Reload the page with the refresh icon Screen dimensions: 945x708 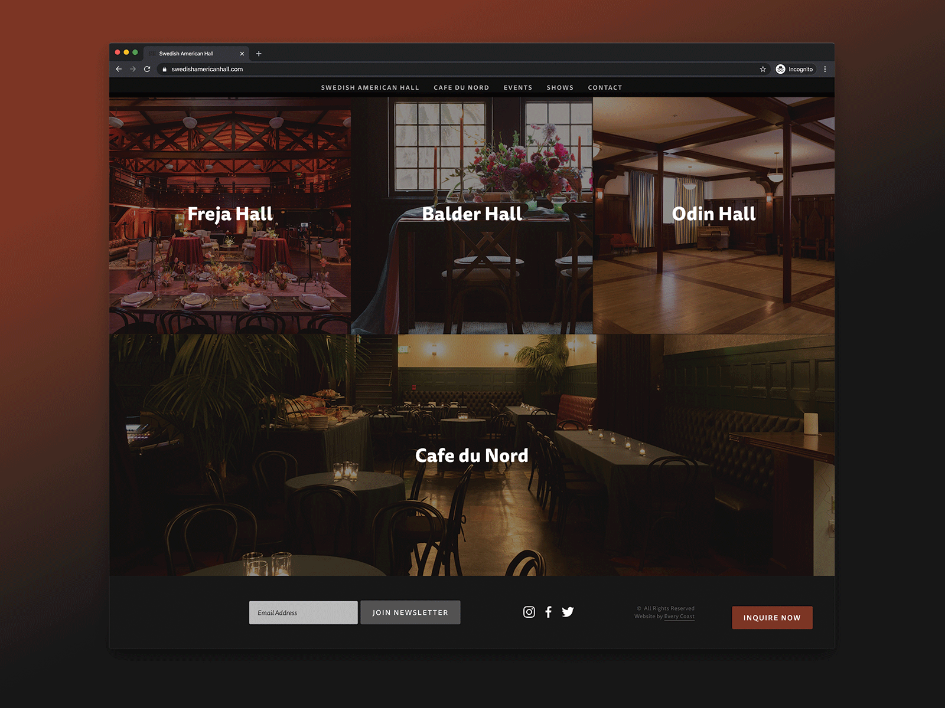[147, 69]
